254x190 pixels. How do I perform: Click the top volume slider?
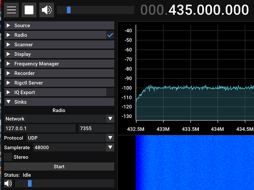tap(95, 10)
